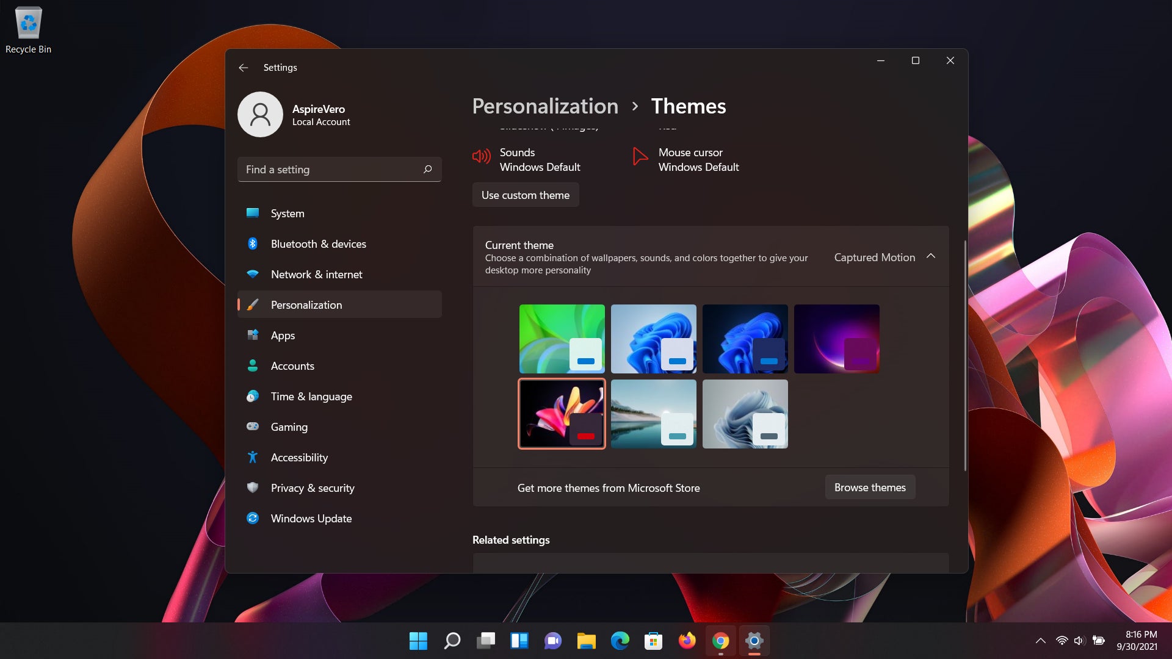Open Gaming settings page
This screenshot has width=1172, height=659.
click(x=339, y=427)
